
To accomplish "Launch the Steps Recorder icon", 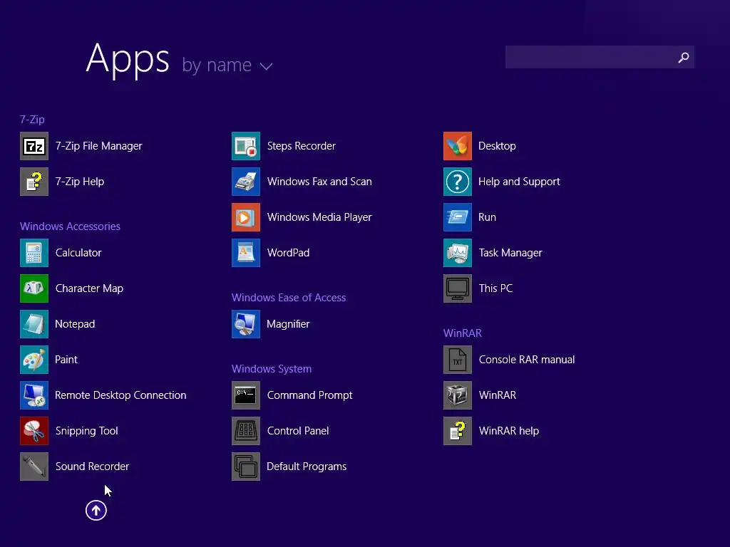I will [246, 146].
